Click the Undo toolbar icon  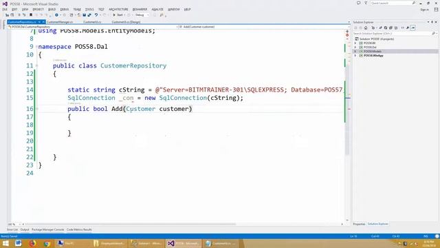point(96,15)
